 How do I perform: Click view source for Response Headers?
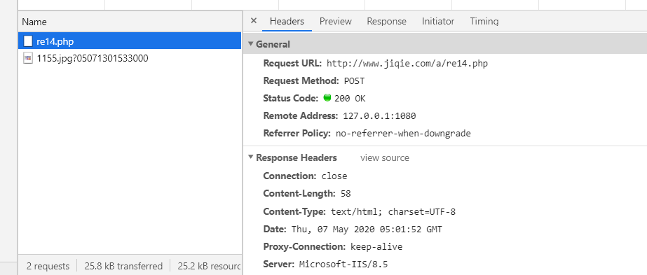[385, 157]
